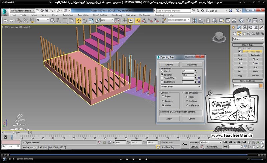The image size is (267, 163).
Task: Activate the Select and Scale tool
Action: tap(91, 21)
